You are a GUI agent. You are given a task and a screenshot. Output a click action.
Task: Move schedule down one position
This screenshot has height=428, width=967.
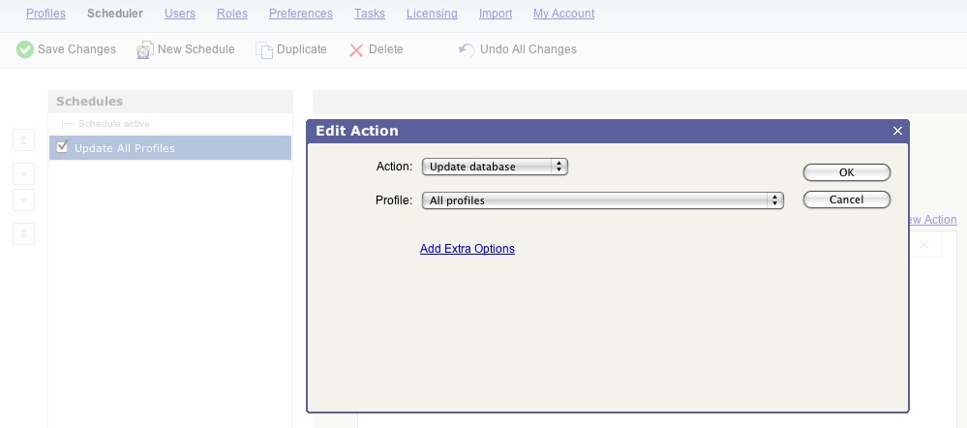[23, 200]
